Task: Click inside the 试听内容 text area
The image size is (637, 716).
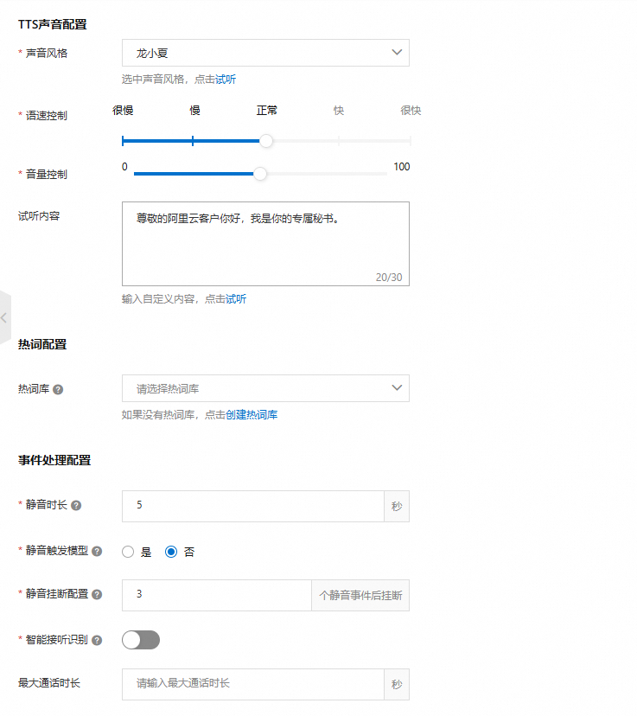Action: point(265,244)
